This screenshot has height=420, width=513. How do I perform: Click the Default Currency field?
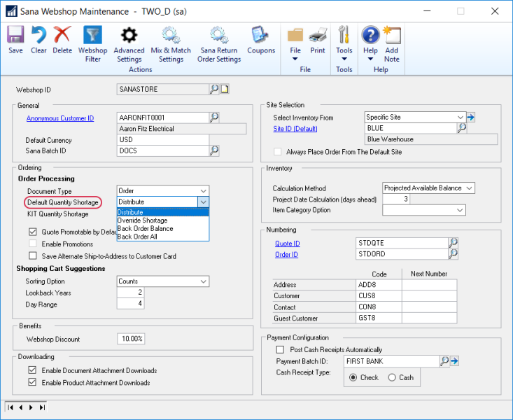tap(162, 139)
